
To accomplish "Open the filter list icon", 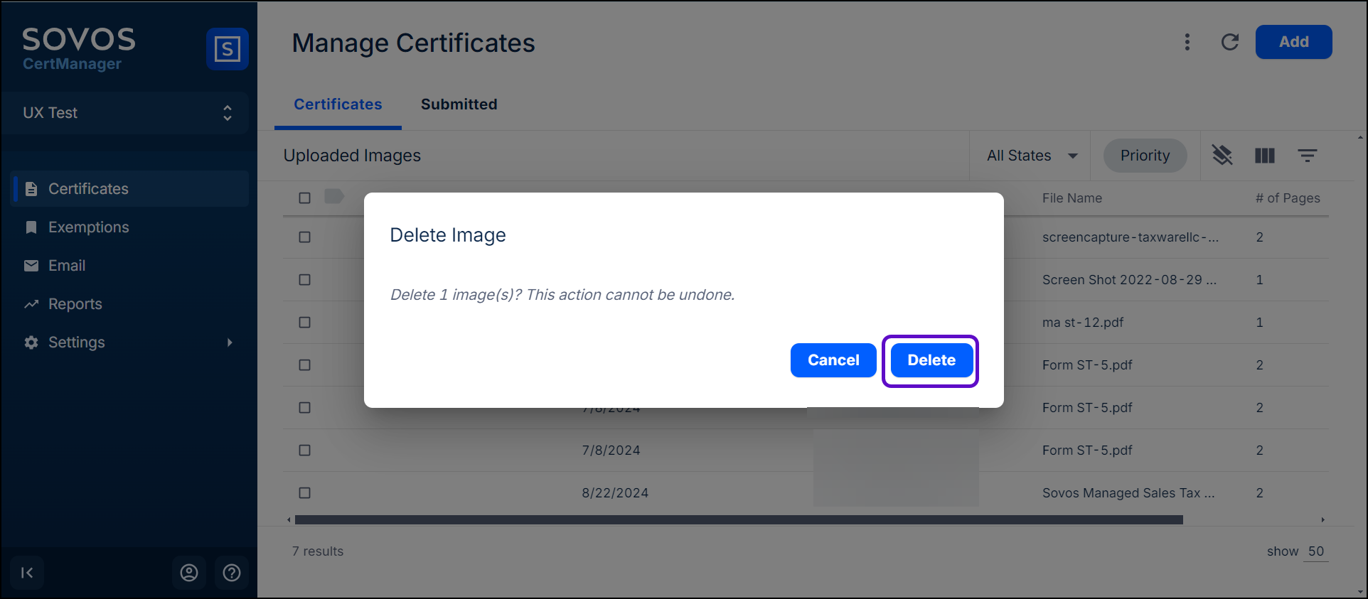I will point(1307,156).
